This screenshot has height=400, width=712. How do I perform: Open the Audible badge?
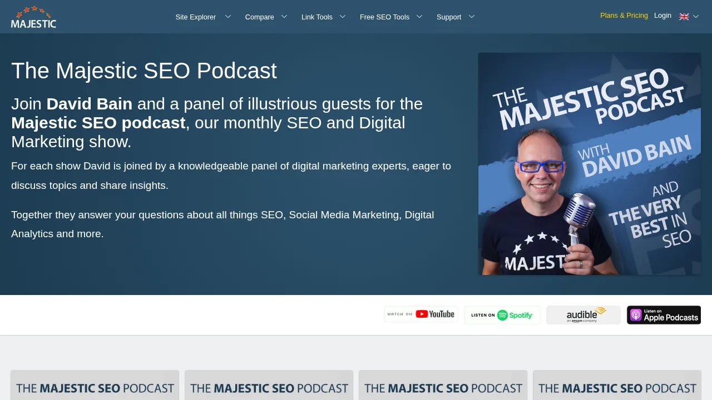click(584, 315)
